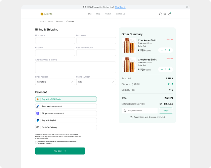Open the user account icon

[x=165, y=14]
